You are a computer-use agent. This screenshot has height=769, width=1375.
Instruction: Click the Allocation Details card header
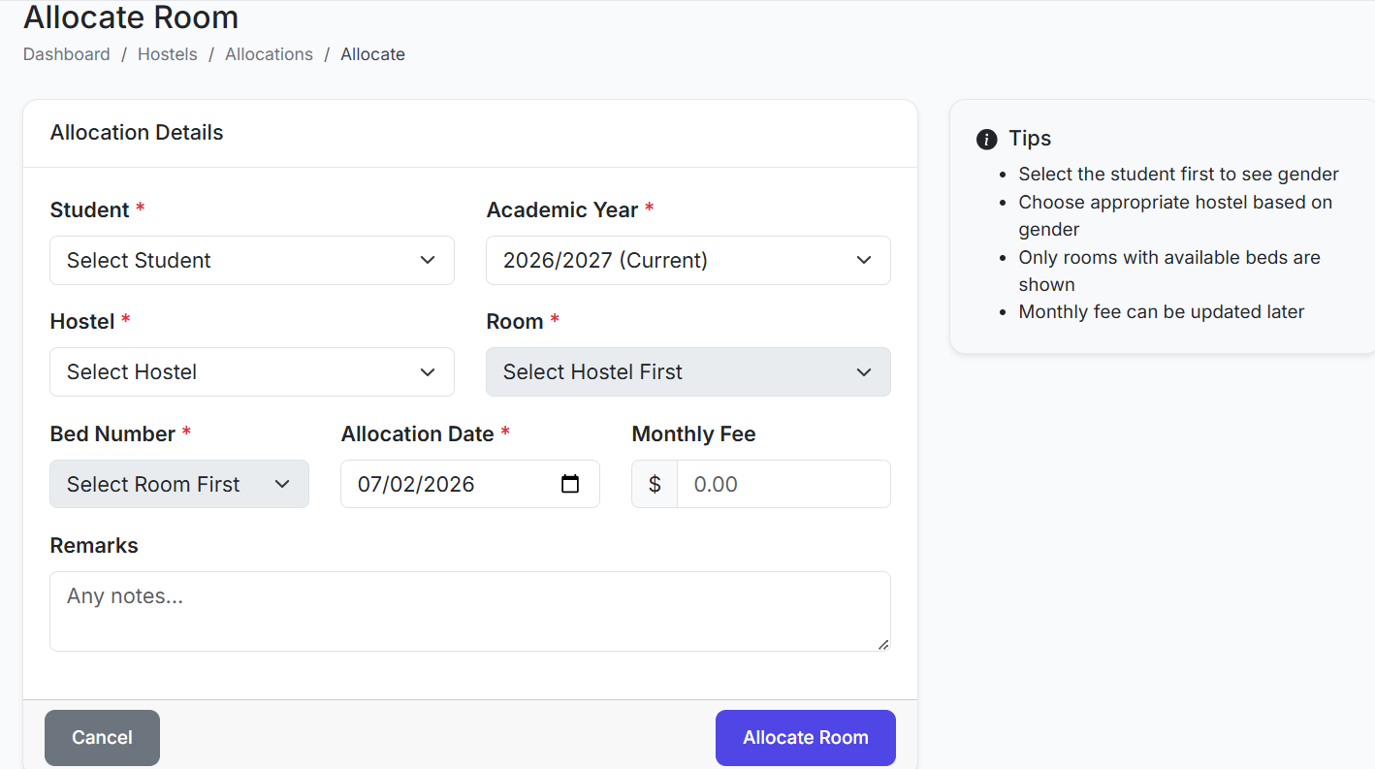click(137, 133)
